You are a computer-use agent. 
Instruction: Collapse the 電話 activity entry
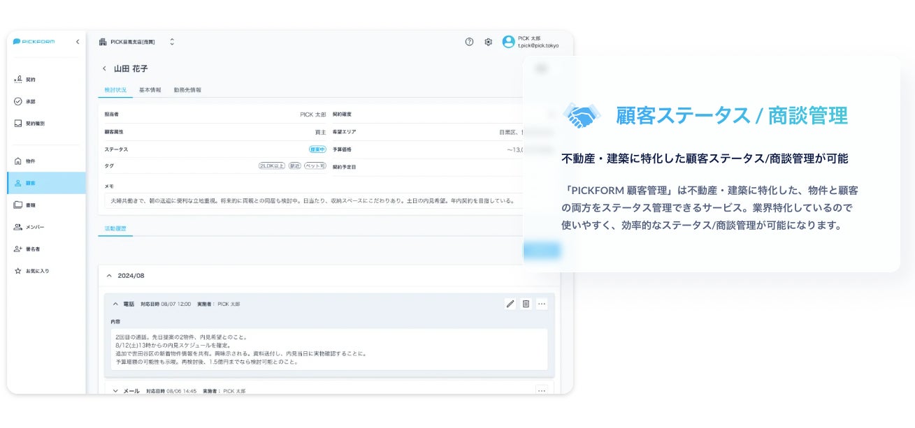115,304
